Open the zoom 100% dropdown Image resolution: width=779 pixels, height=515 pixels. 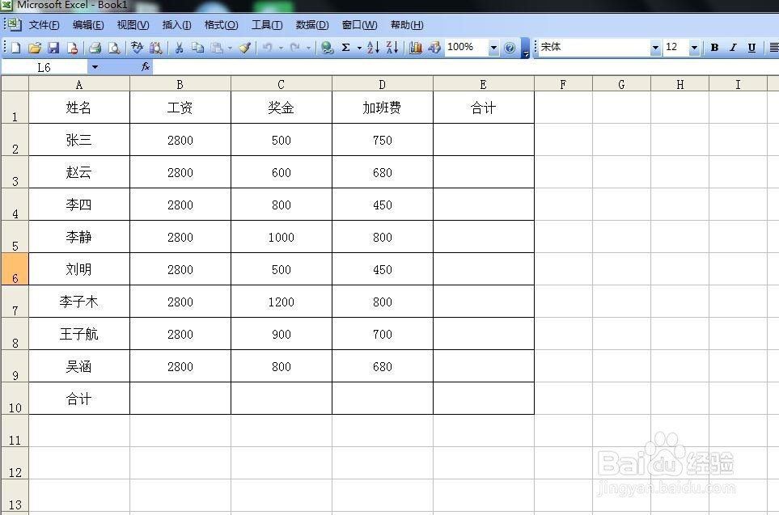493,48
